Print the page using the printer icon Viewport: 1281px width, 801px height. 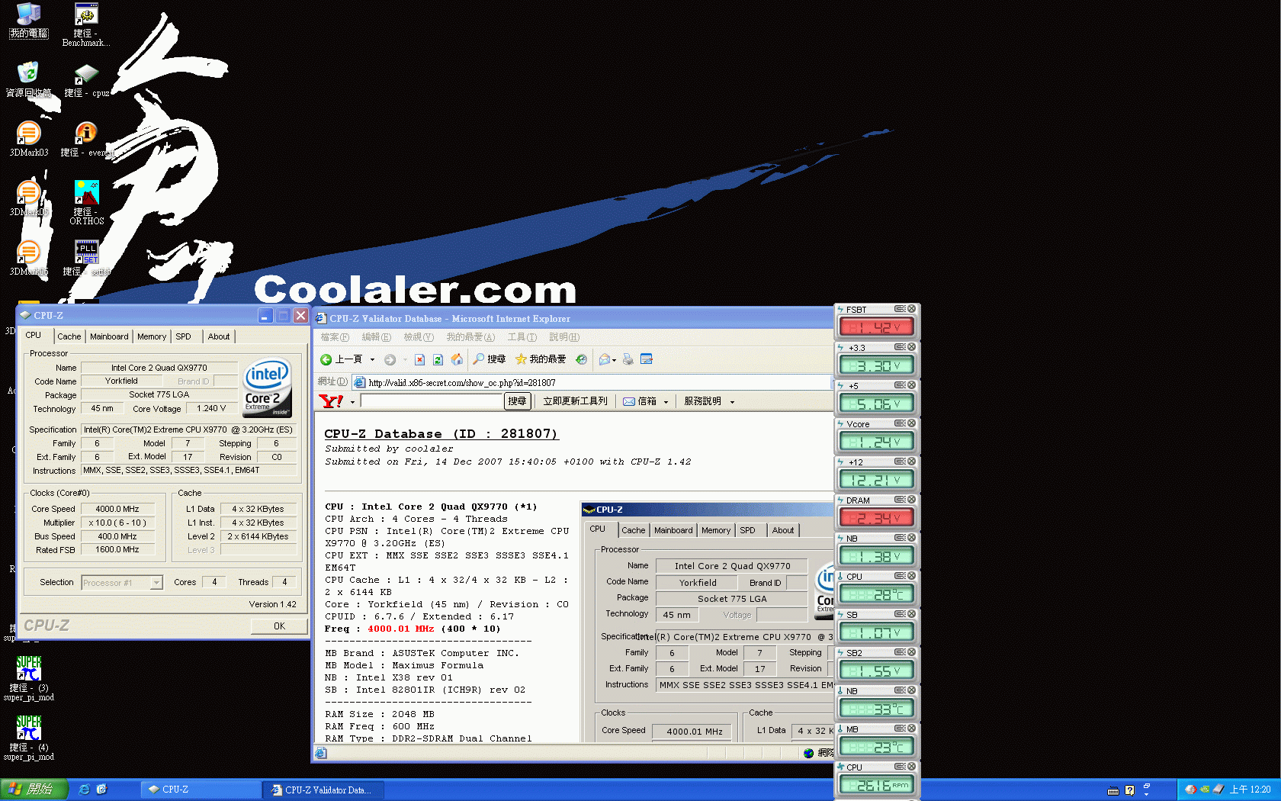coord(628,359)
